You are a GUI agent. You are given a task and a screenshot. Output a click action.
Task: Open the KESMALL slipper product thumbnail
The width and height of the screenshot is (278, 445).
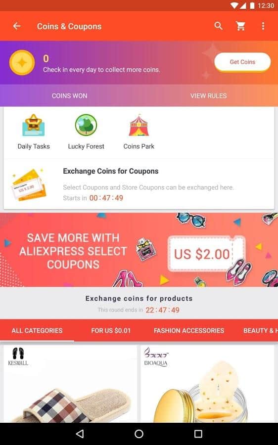(70, 384)
